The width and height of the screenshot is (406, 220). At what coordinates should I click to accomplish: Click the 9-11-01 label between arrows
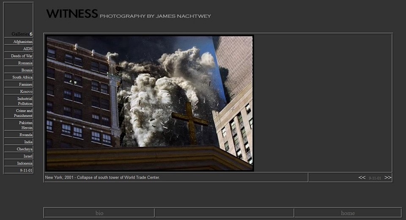tap(375, 178)
